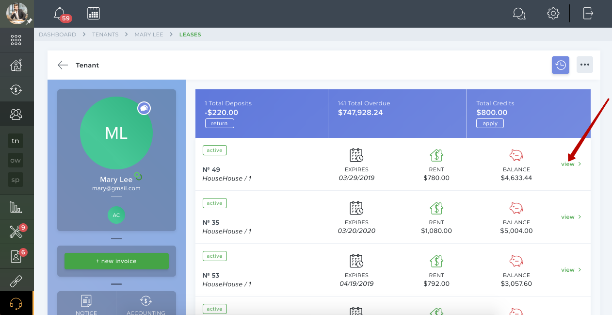612x315 pixels.
Task: Click the $4,633.44 balance amount
Action: 516,178
